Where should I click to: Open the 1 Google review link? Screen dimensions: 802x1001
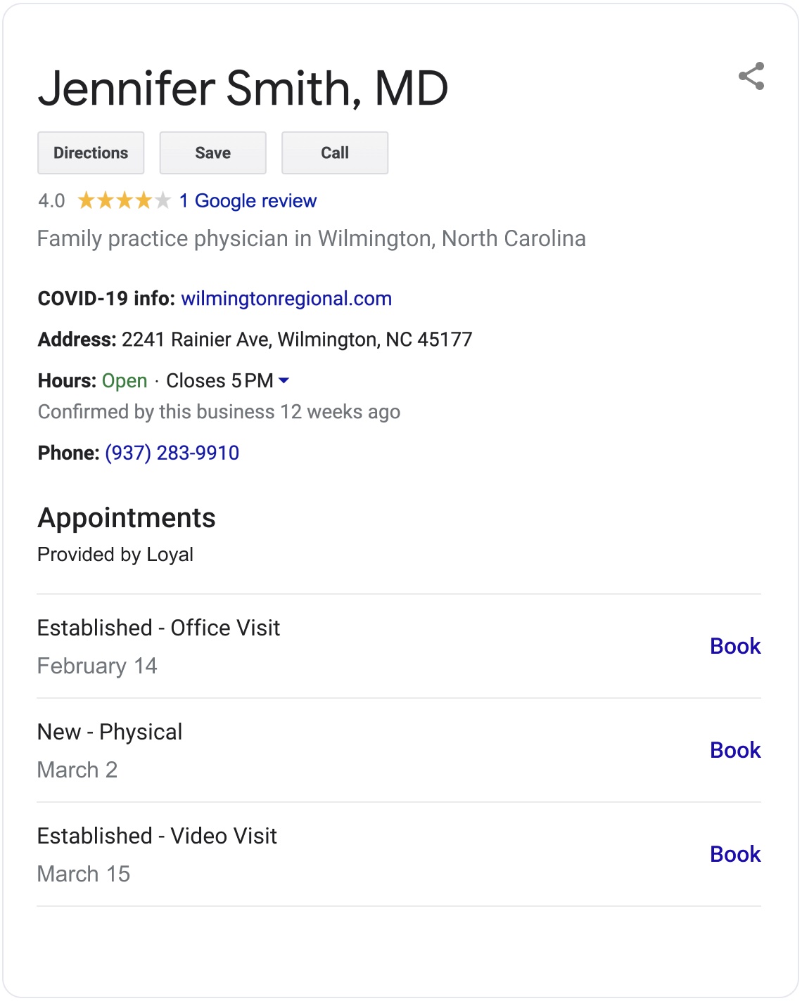pos(248,201)
